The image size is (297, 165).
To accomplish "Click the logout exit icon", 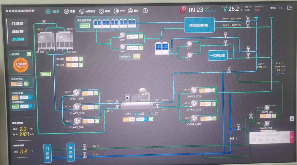I will tap(289, 8).
